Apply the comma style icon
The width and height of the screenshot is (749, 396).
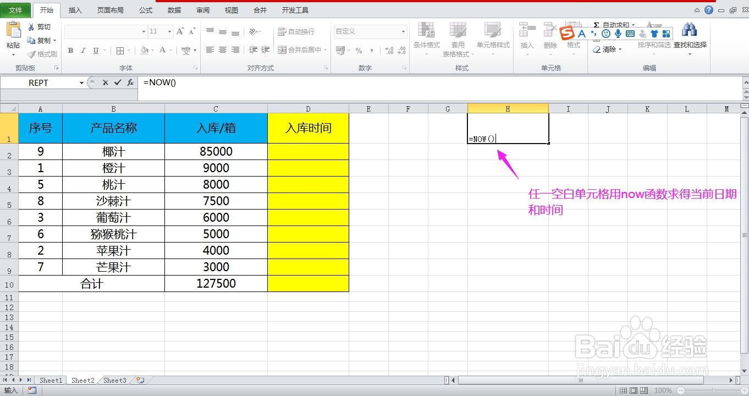[372, 51]
